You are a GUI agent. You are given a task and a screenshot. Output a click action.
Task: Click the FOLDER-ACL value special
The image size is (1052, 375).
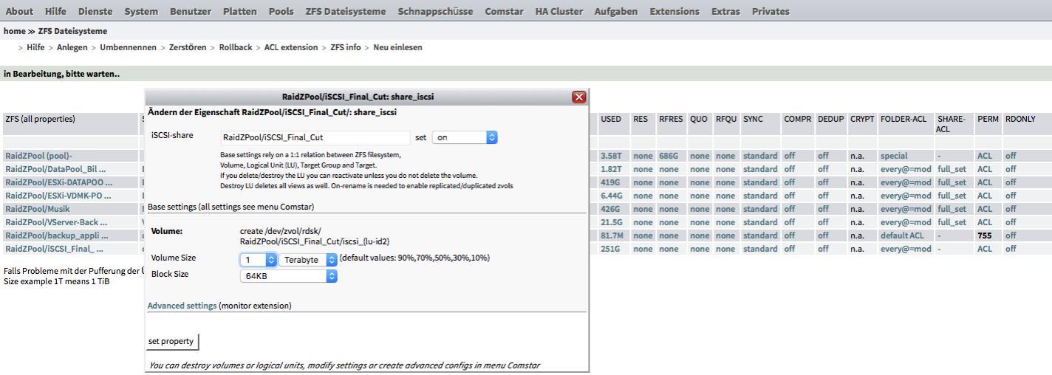[894, 156]
